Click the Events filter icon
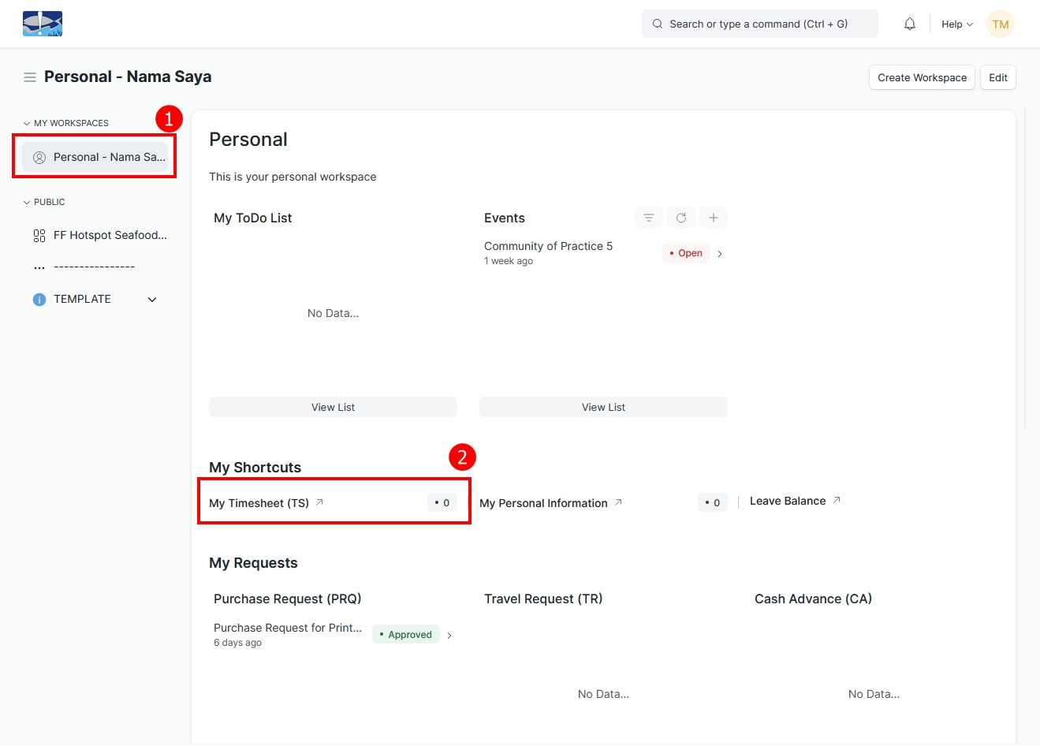The width and height of the screenshot is (1040, 746). [x=648, y=218]
